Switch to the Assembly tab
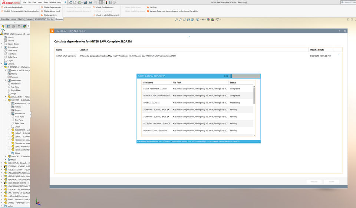 [x=5, y=19]
